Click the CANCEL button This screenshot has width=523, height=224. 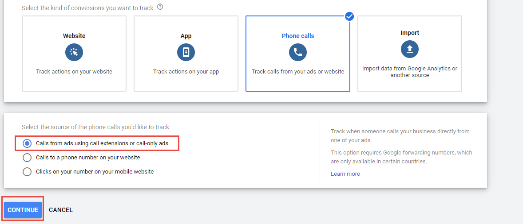point(61,210)
